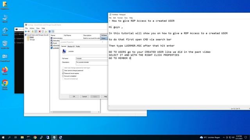Launch the Firefox desktop shortcut

click(x=5, y=71)
